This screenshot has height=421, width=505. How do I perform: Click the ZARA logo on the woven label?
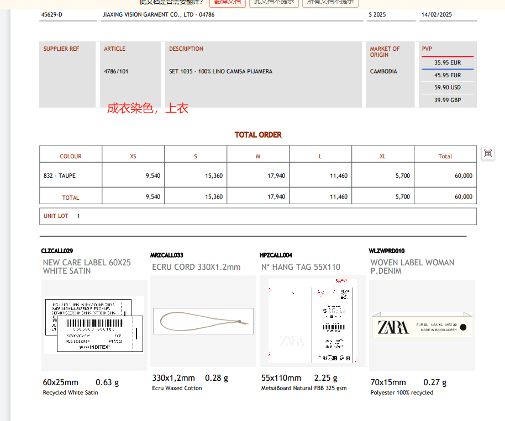[x=393, y=327]
